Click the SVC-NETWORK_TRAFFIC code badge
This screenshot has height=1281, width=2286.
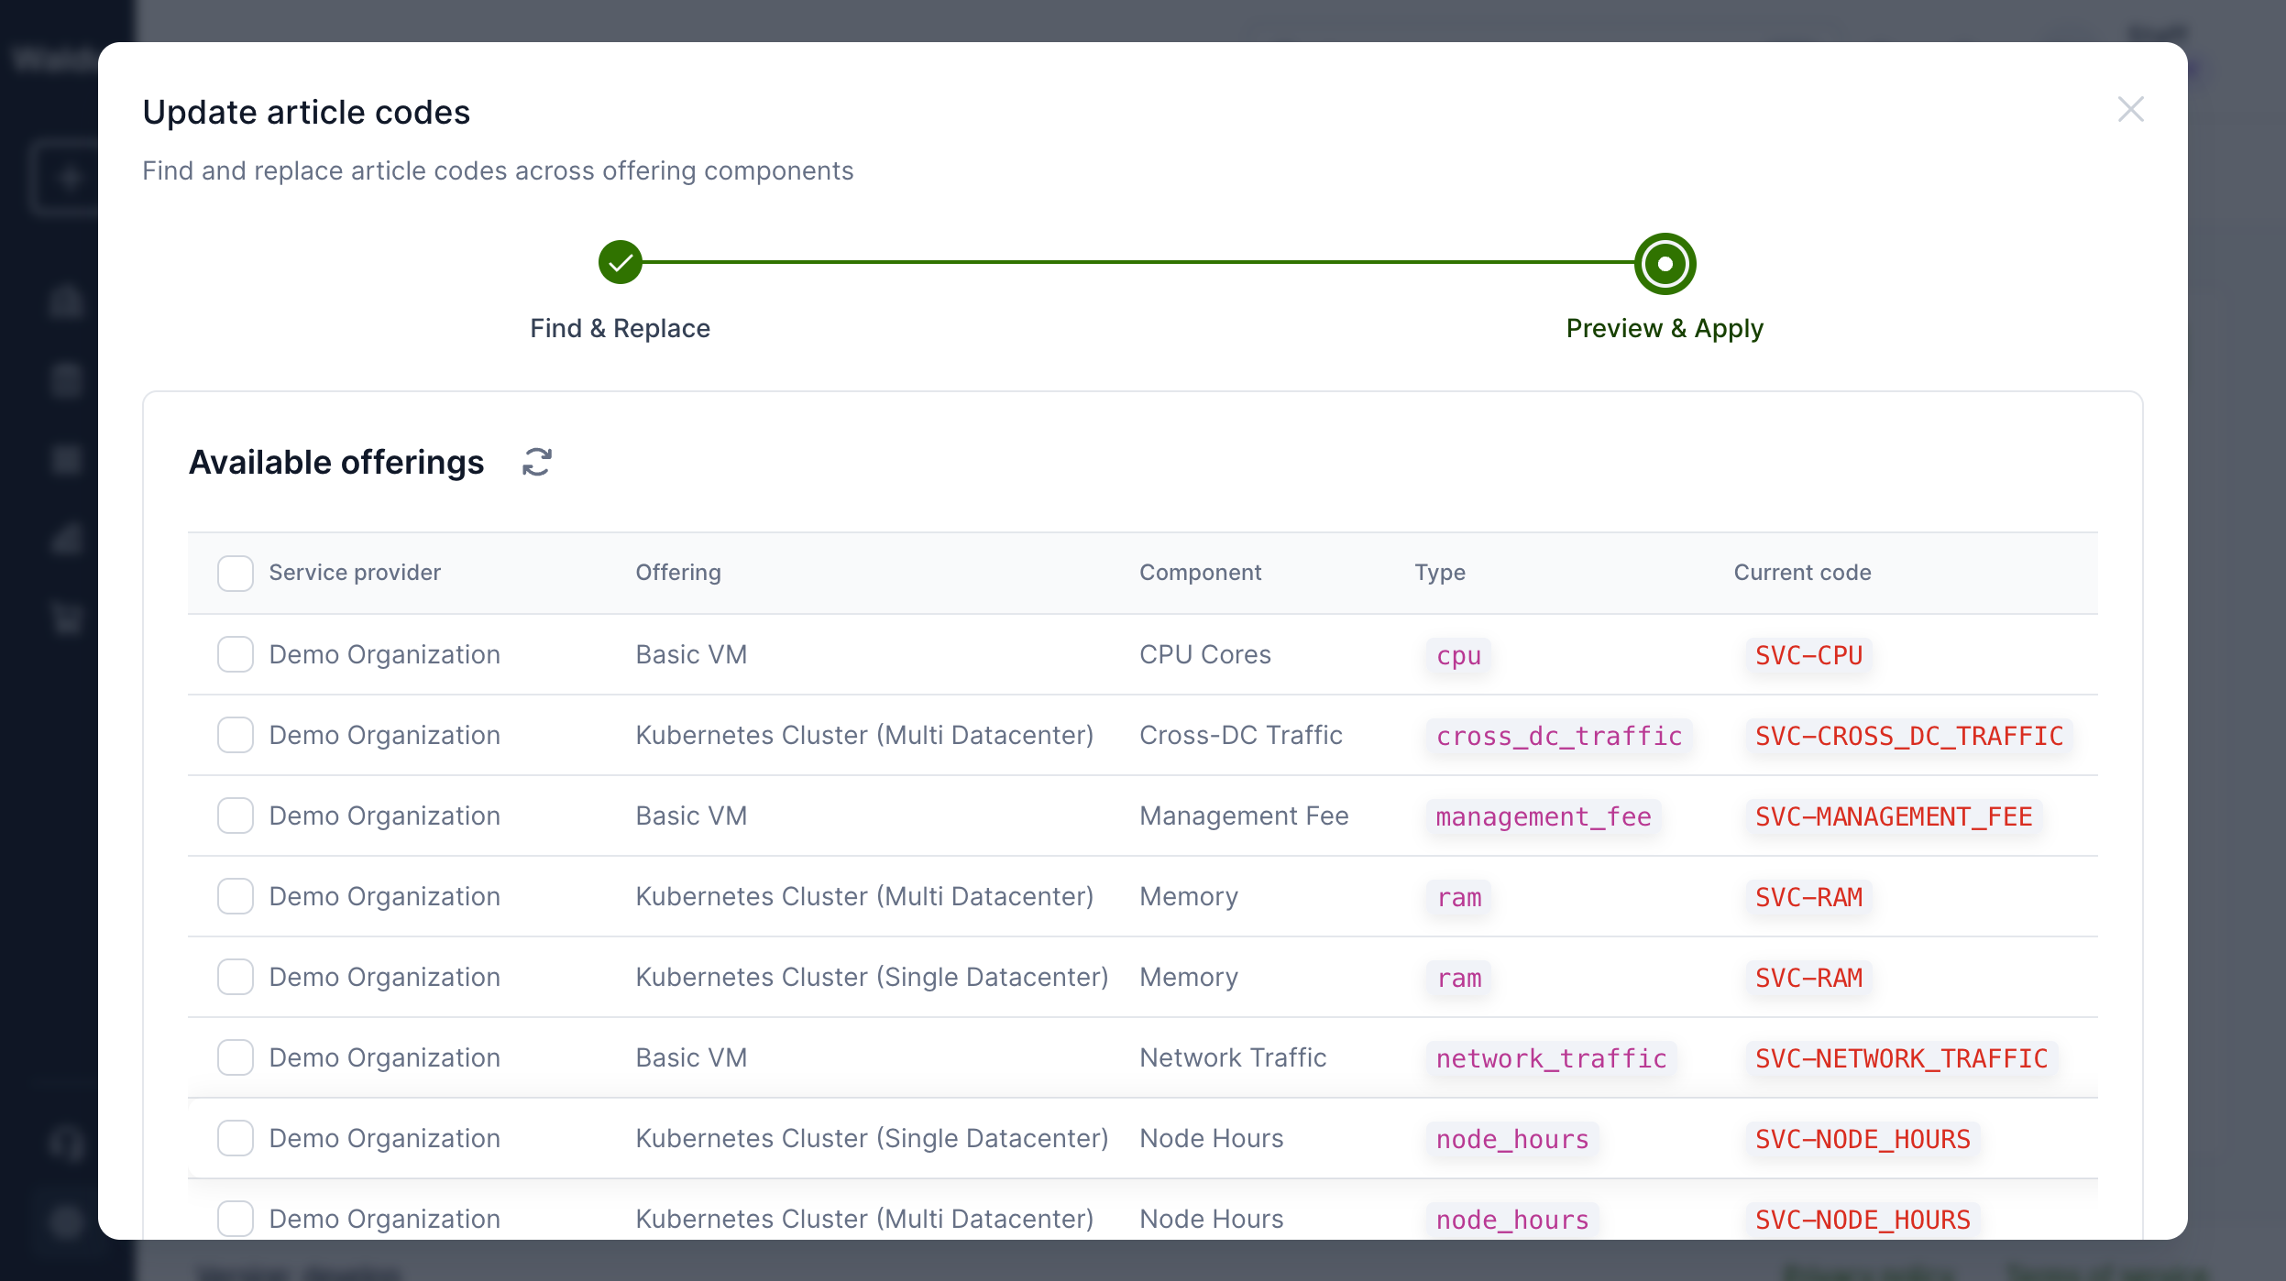click(x=1901, y=1059)
